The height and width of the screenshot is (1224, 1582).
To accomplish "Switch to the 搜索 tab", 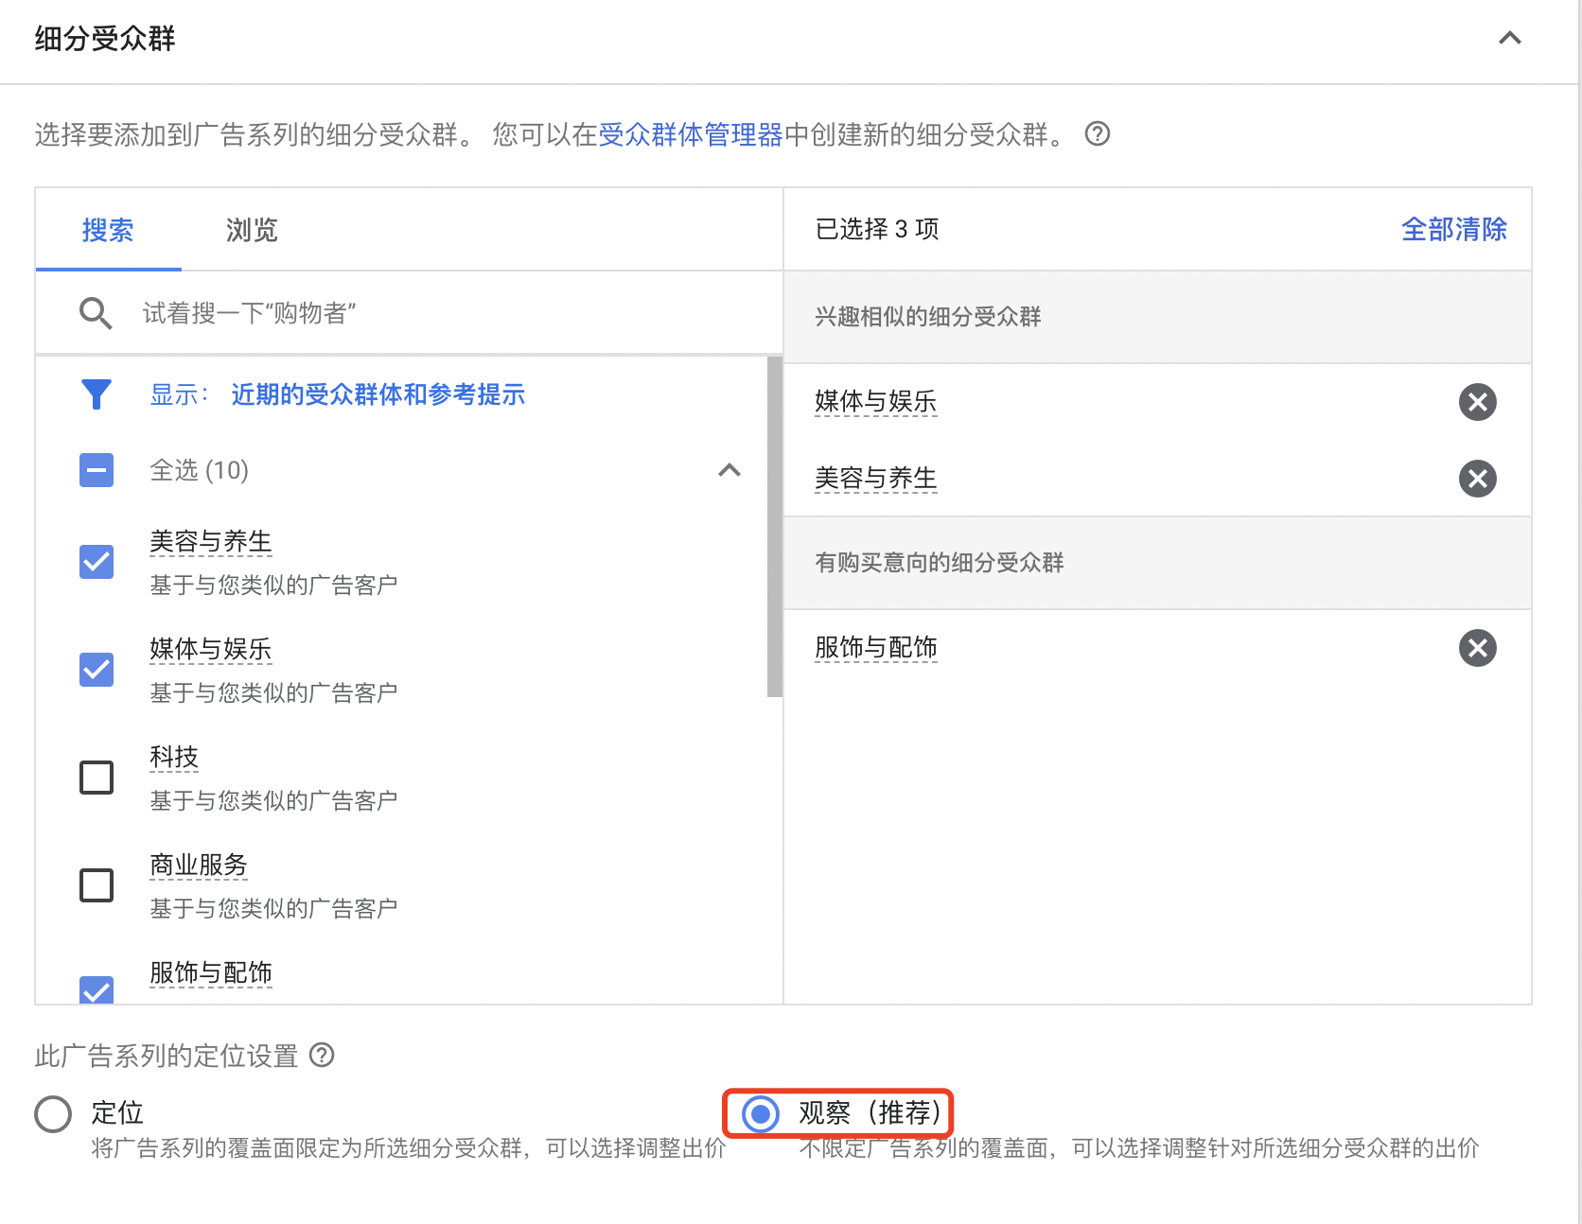I will (108, 230).
